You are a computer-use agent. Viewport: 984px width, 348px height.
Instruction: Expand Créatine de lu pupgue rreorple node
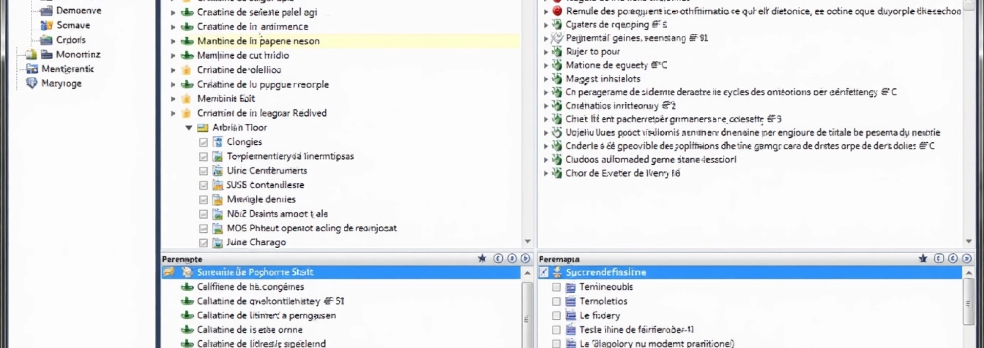pos(173,84)
